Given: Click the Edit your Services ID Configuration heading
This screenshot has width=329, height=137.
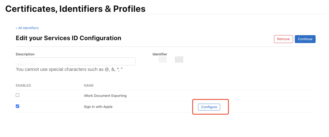Looking at the screenshot, I should [x=68, y=38].
